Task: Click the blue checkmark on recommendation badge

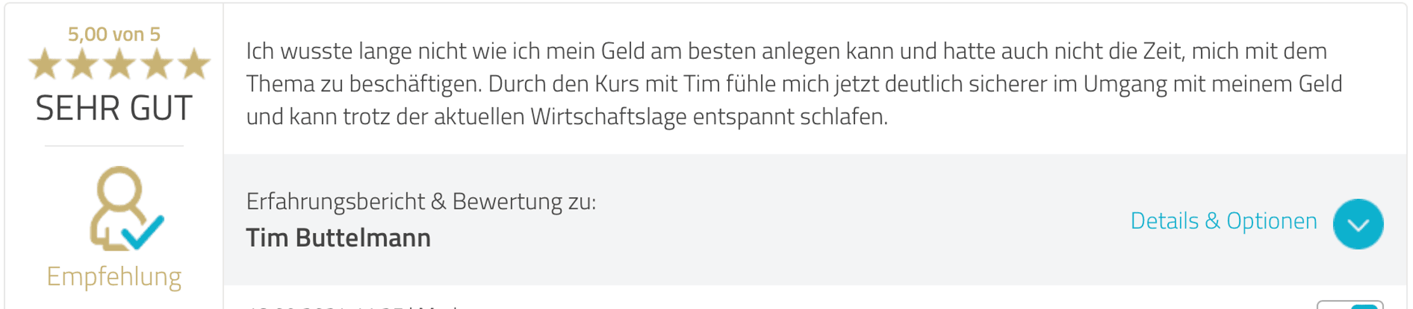Action: (x=143, y=232)
